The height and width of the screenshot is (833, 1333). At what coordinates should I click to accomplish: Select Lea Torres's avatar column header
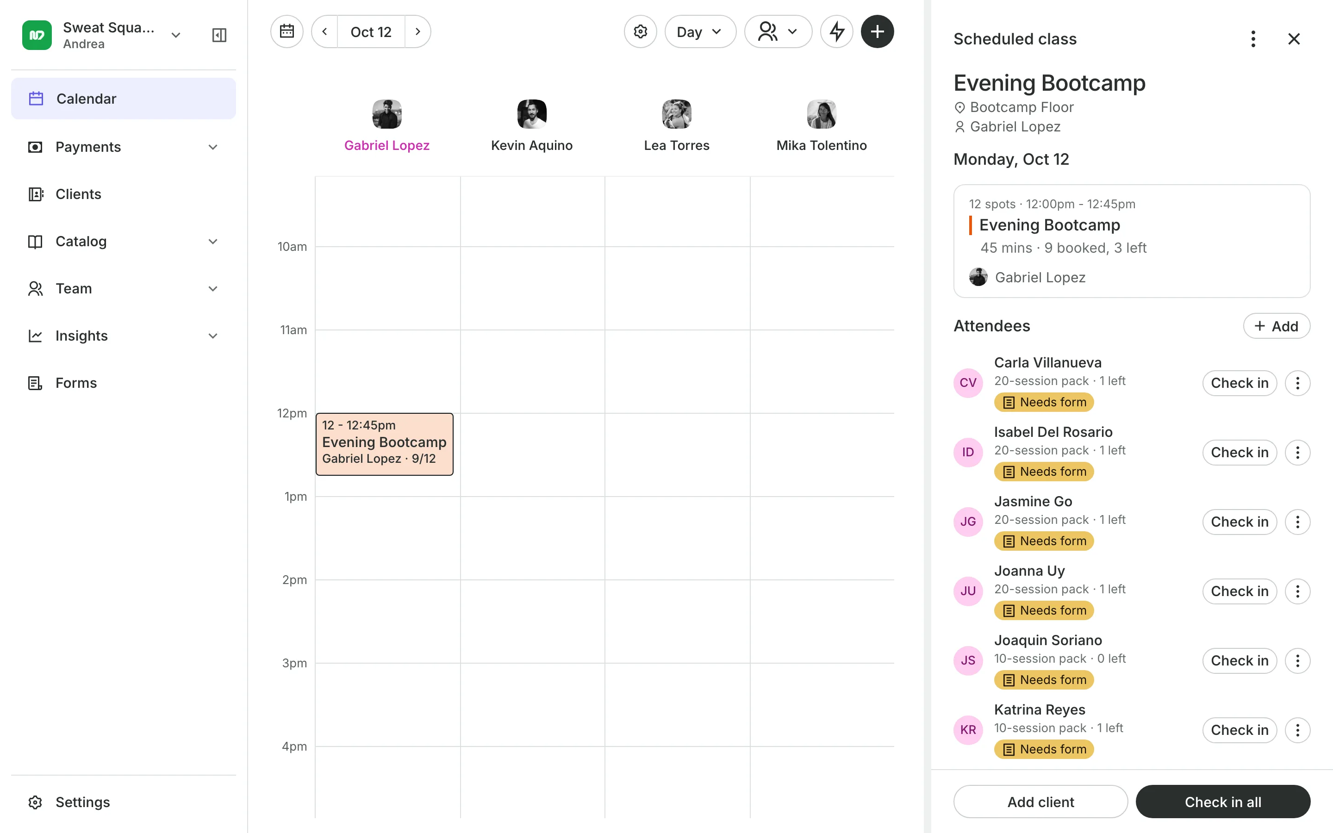coord(676,114)
